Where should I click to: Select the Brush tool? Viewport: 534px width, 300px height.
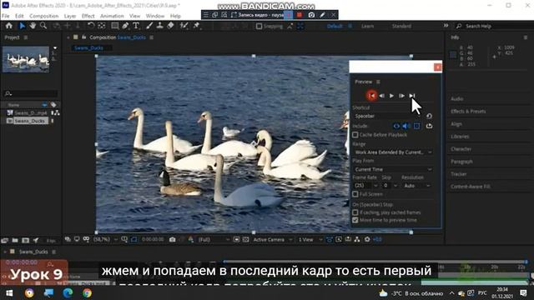tap(149, 26)
